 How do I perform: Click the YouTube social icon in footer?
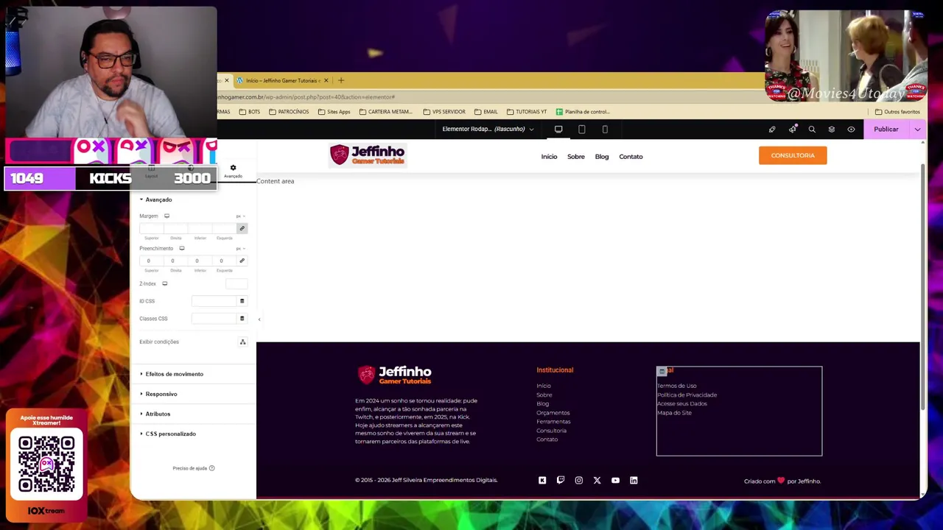615,481
